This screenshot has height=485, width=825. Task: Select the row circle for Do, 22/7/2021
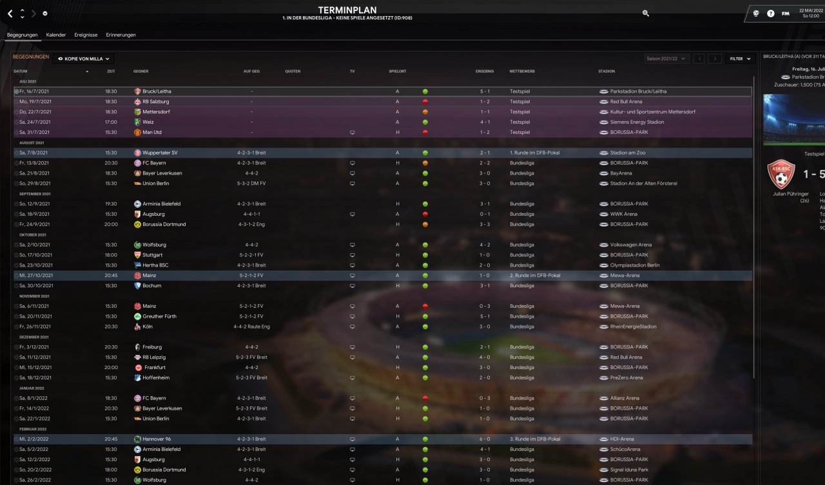[16, 112]
